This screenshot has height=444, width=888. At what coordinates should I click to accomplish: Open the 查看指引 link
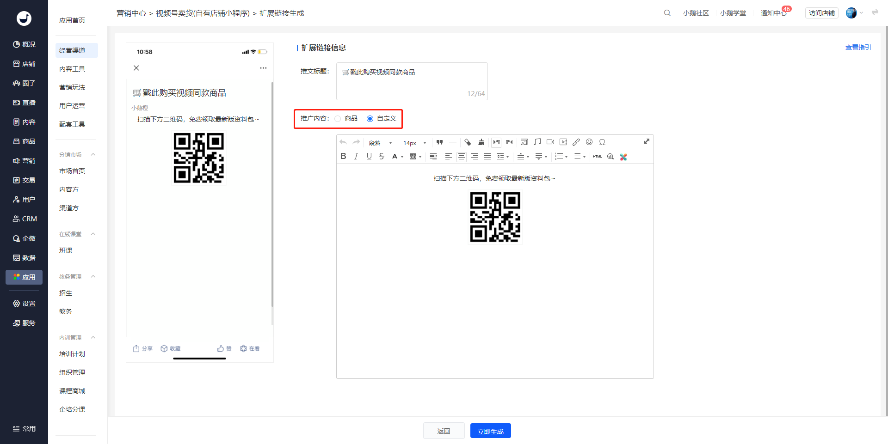858,47
